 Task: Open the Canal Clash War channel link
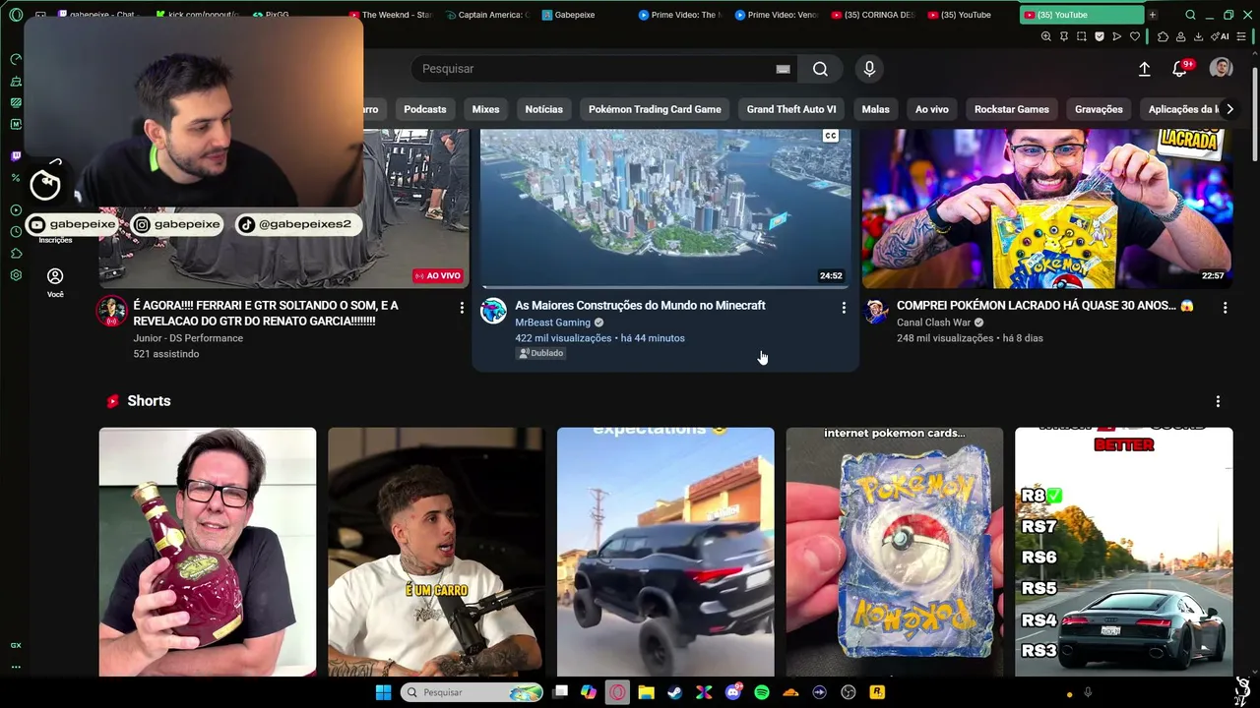[x=933, y=323]
